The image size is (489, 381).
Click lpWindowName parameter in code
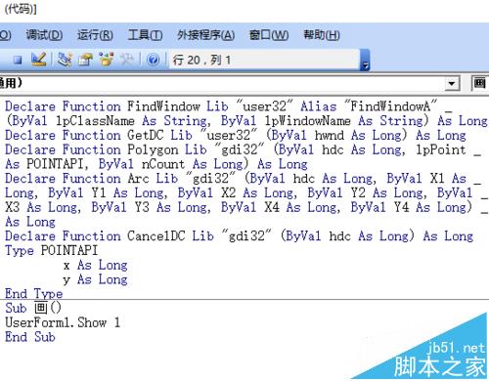(307, 121)
